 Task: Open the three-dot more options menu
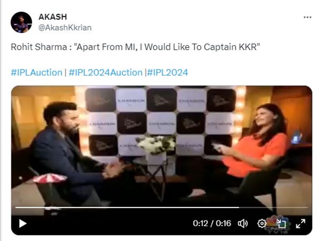(307, 17)
